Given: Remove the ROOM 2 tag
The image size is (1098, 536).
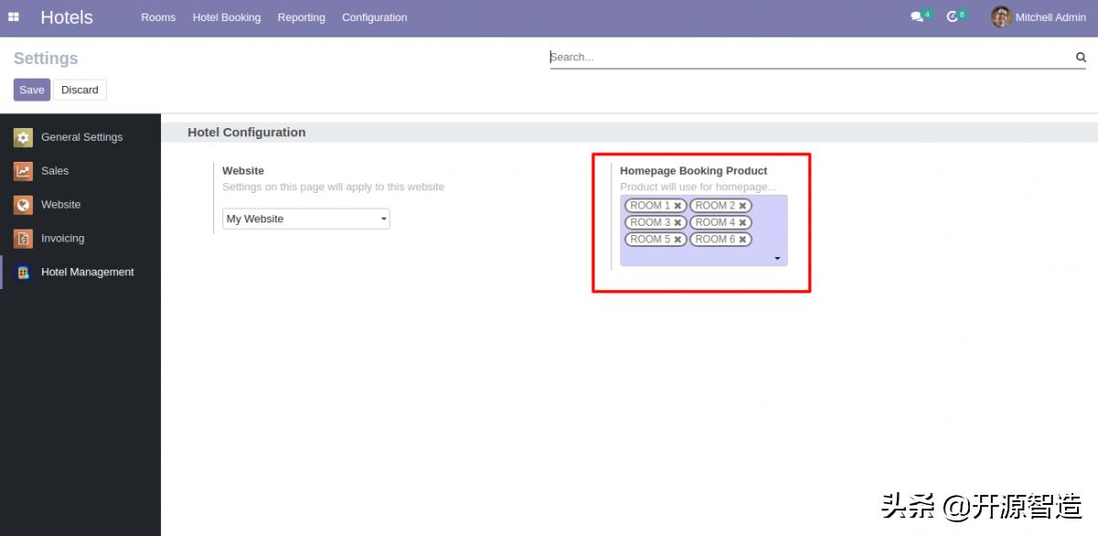Looking at the screenshot, I should point(743,206).
